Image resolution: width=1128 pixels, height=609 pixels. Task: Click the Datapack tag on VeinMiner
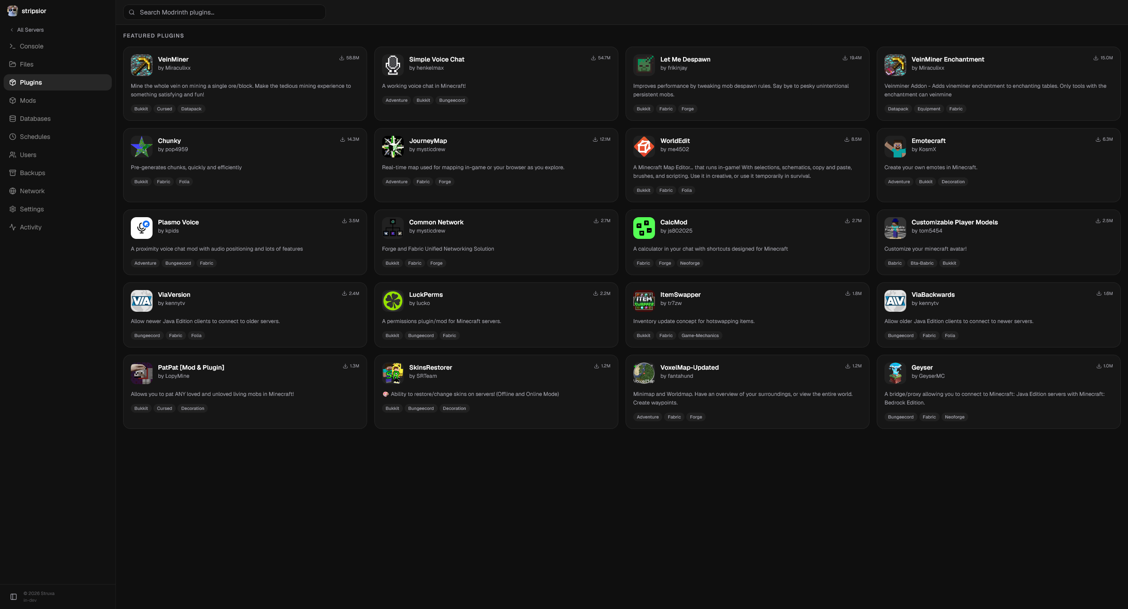191,109
